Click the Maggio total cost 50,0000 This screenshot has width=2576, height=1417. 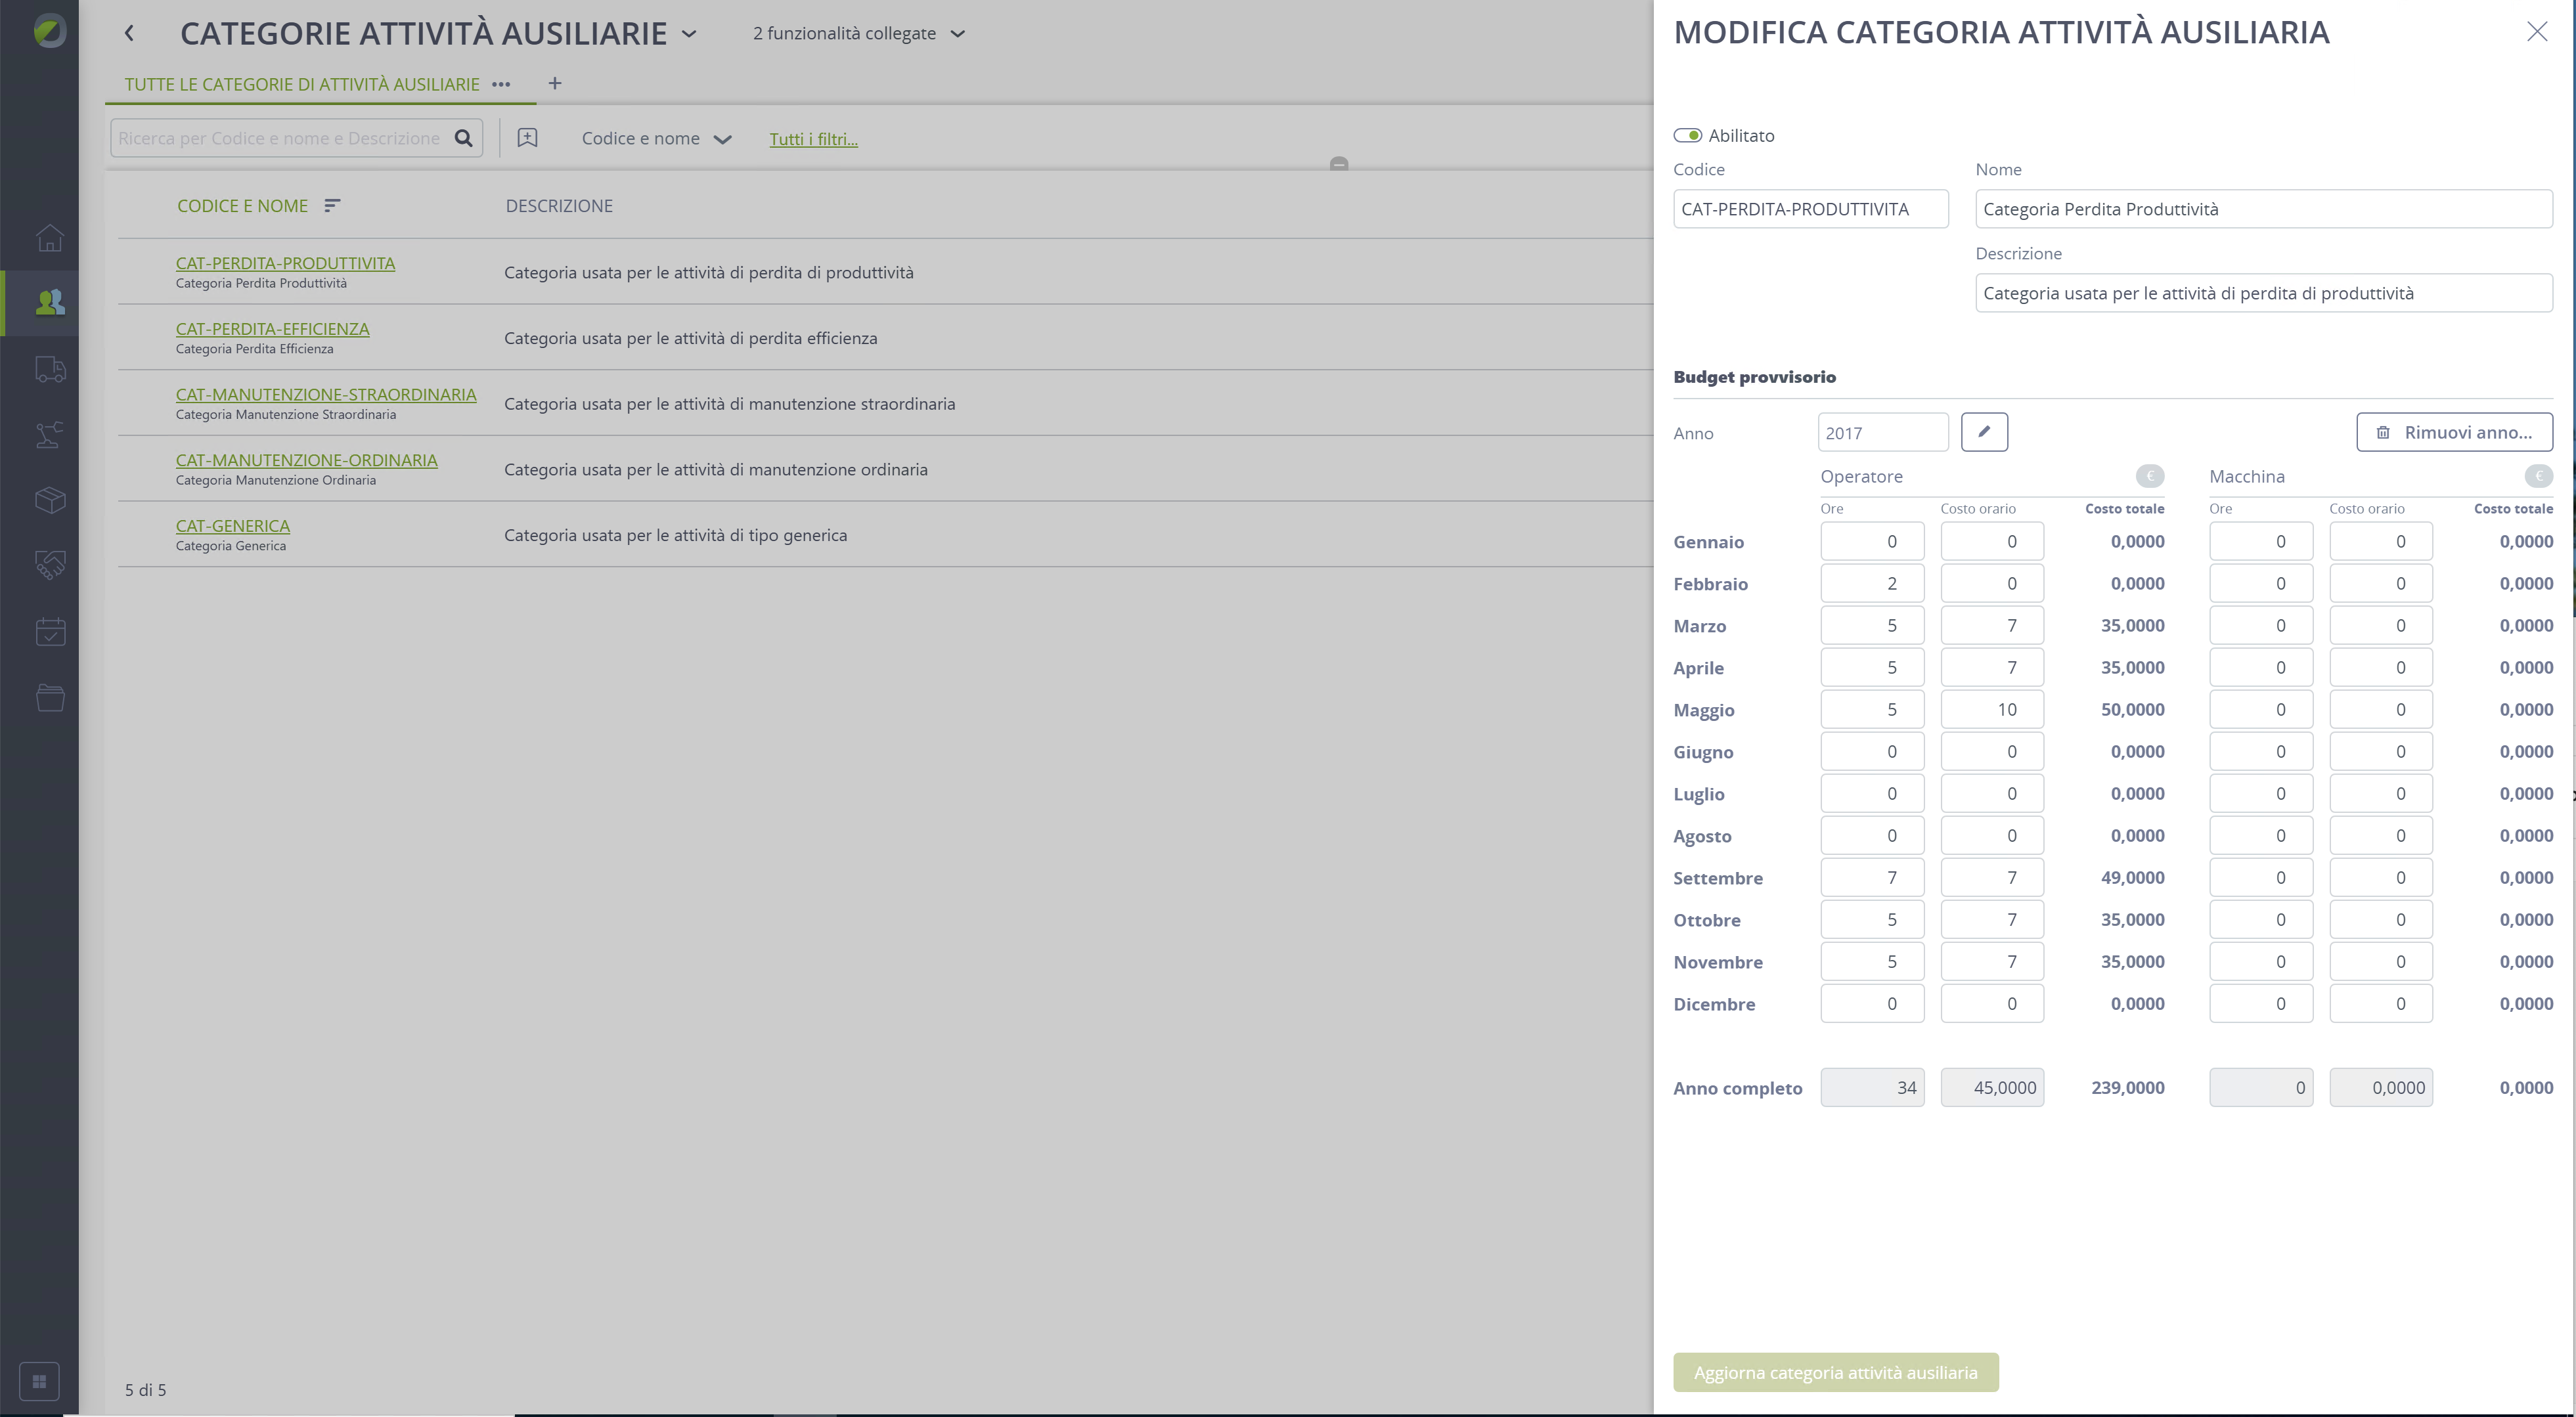(2132, 709)
